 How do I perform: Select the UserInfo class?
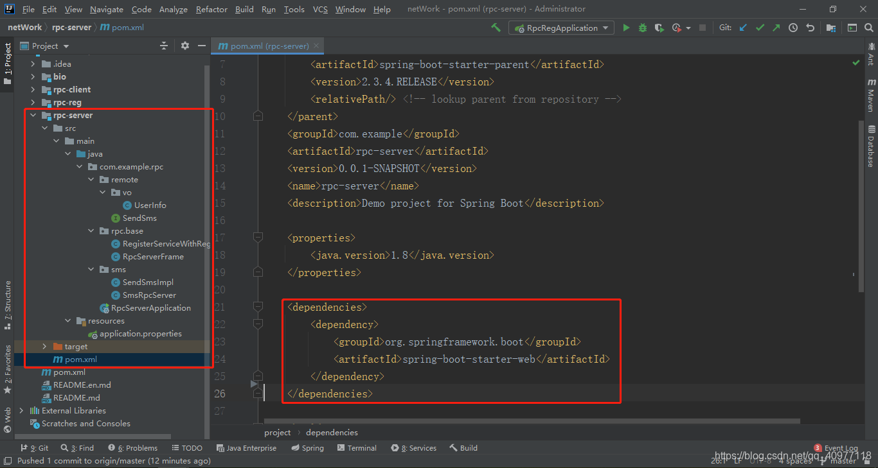[x=150, y=205]
